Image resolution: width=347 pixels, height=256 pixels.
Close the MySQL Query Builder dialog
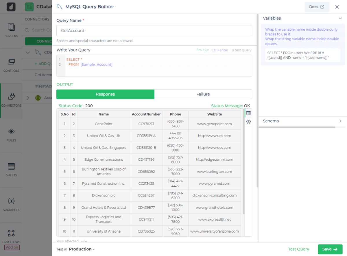[337, 7]
